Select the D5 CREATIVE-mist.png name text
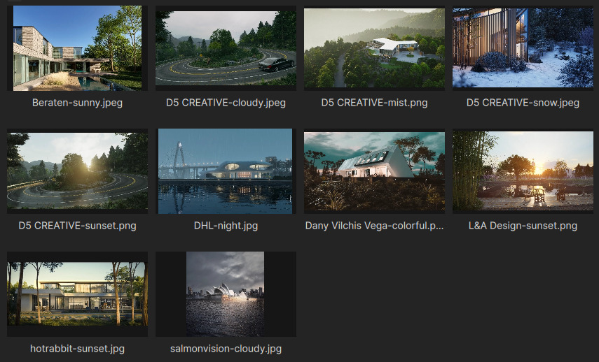599x362 pixels. [374, 103]
